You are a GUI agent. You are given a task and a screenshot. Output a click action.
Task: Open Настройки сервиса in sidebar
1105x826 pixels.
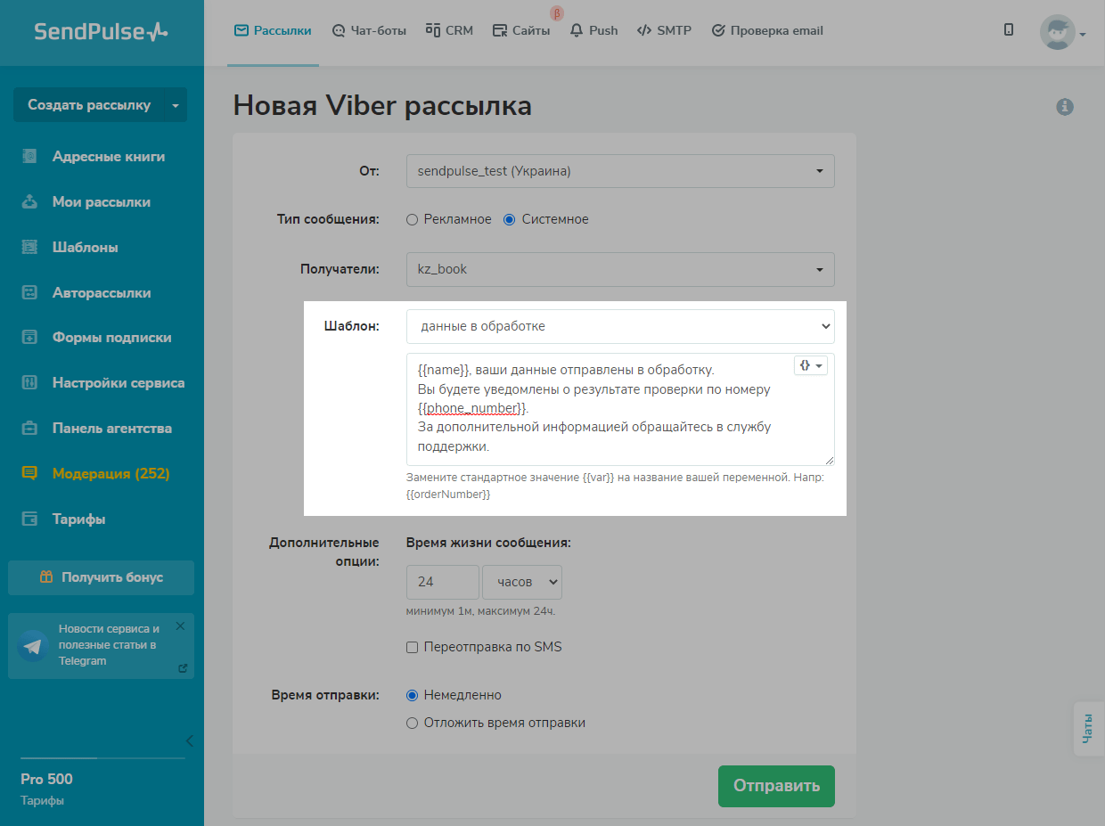point(102,383)
